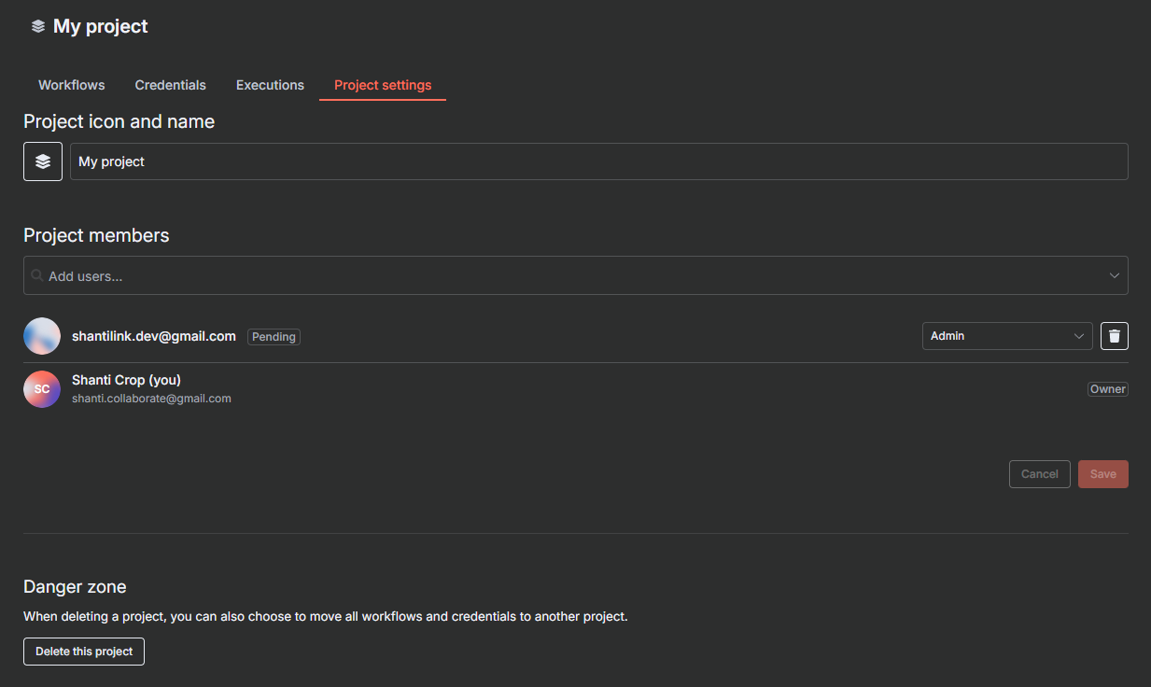
Task: Click the SC avatar of Shanti Crop
Action: [x=42, y=389]
